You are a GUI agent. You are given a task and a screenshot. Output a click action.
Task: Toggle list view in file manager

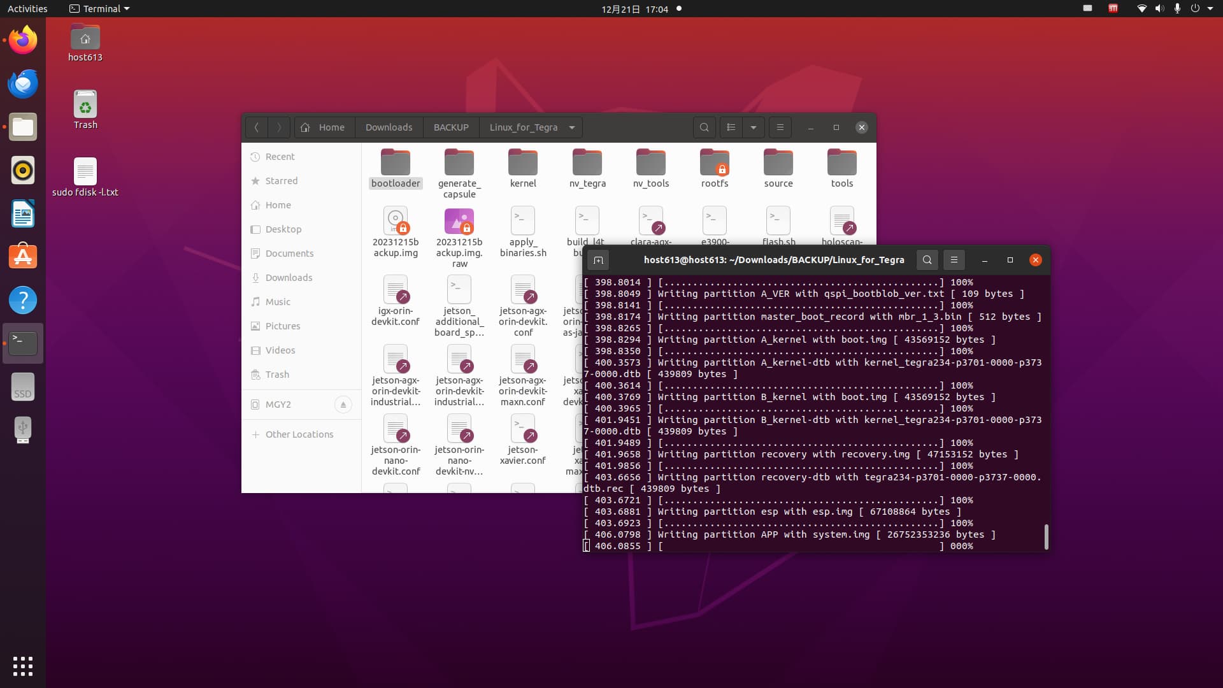731,127
